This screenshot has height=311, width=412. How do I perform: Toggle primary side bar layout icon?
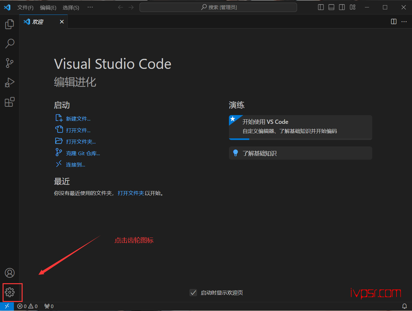(x=321, y=7)
